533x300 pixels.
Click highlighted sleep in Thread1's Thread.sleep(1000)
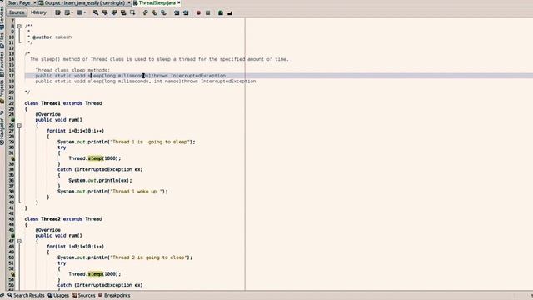pyautogui.click(x=95, y=158)
